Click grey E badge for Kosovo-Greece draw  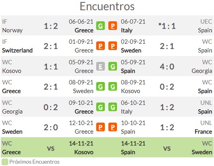click(x=101, y=66)
